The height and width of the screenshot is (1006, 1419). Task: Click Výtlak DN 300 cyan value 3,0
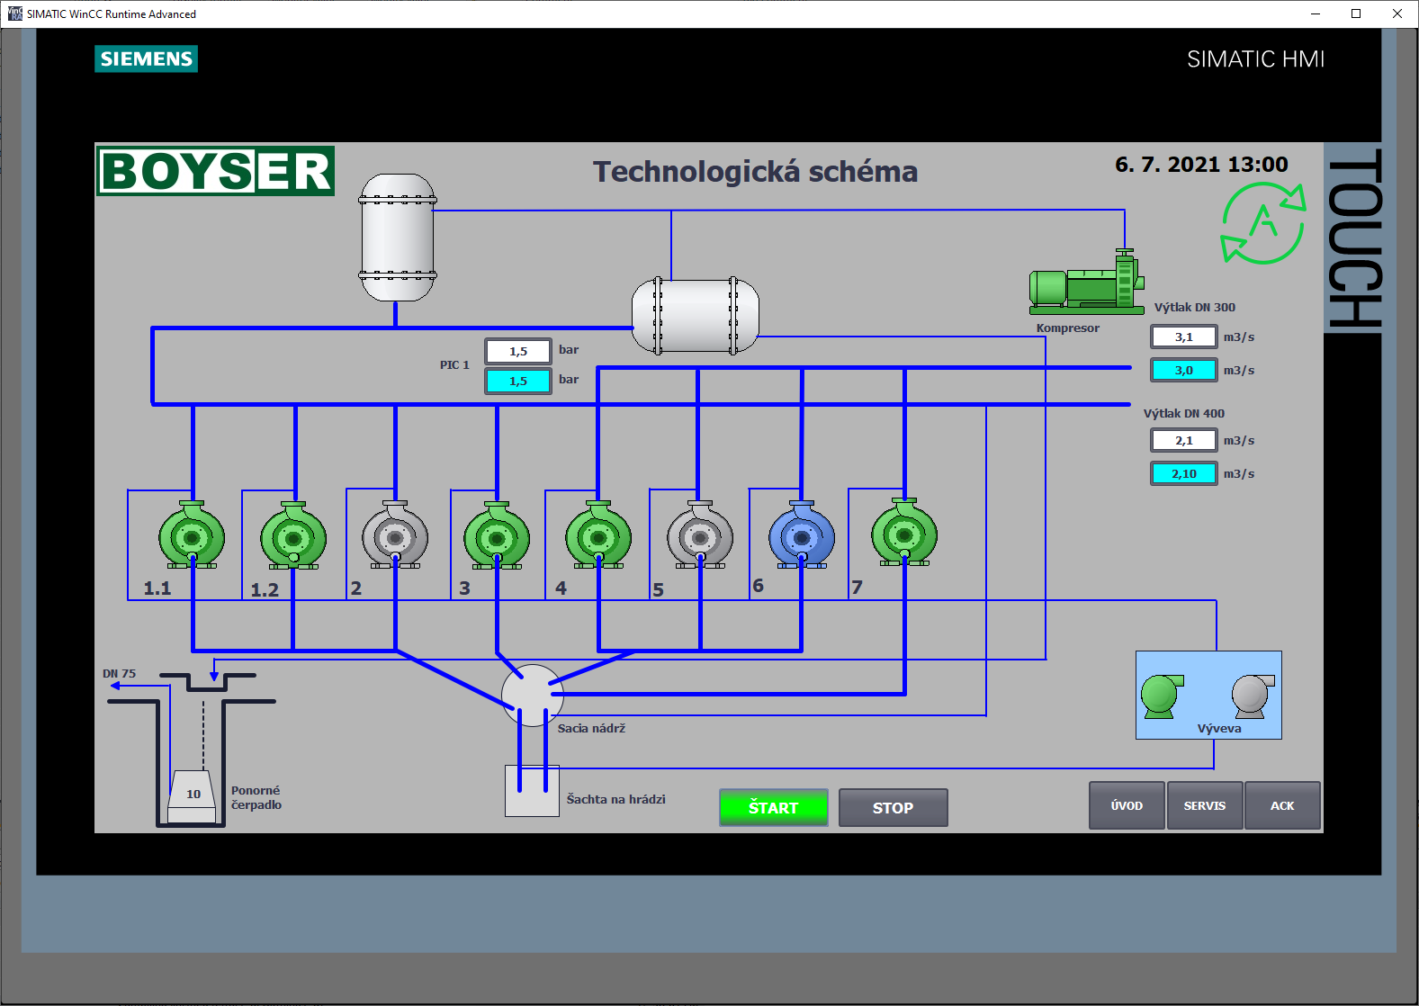[x=1184, y=370]
